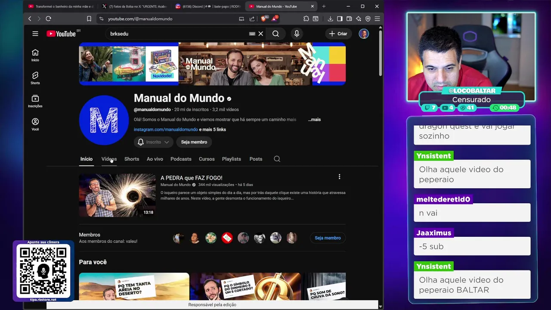Image resolution: width=551 pixels, height=310 pixels.
Task: Click chat message '-5 sub' from Jaaximus
Action: (x=472, y=246)
